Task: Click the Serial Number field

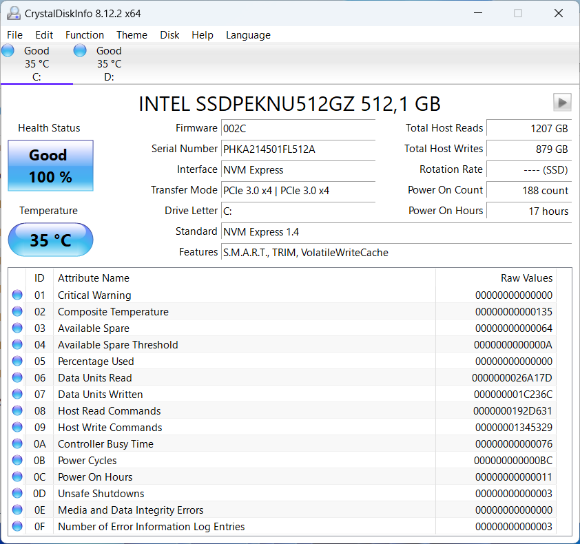Action: pos(298,149)
